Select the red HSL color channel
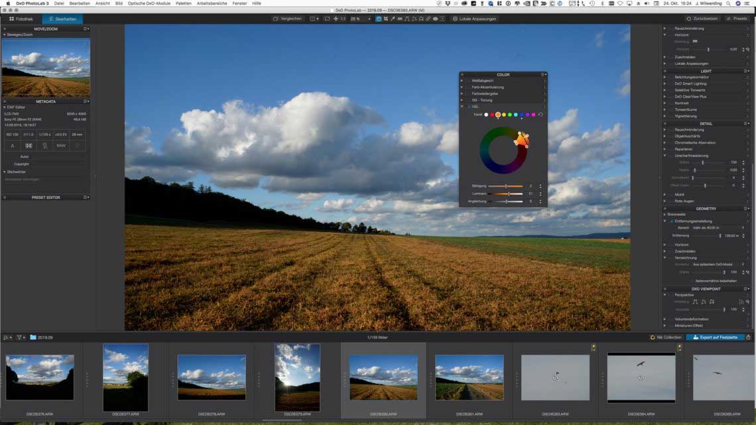Screen dimensions: 756x425 pos(491,115)
